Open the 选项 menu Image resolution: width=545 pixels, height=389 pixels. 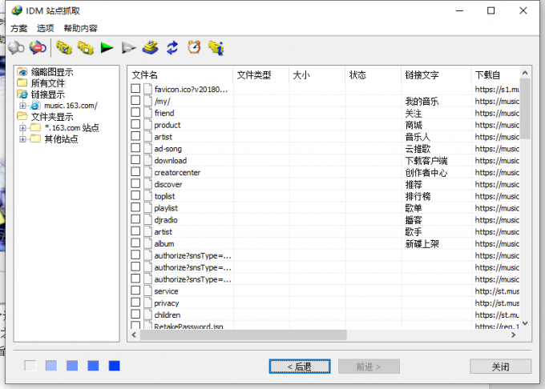(x=46, y=28)
